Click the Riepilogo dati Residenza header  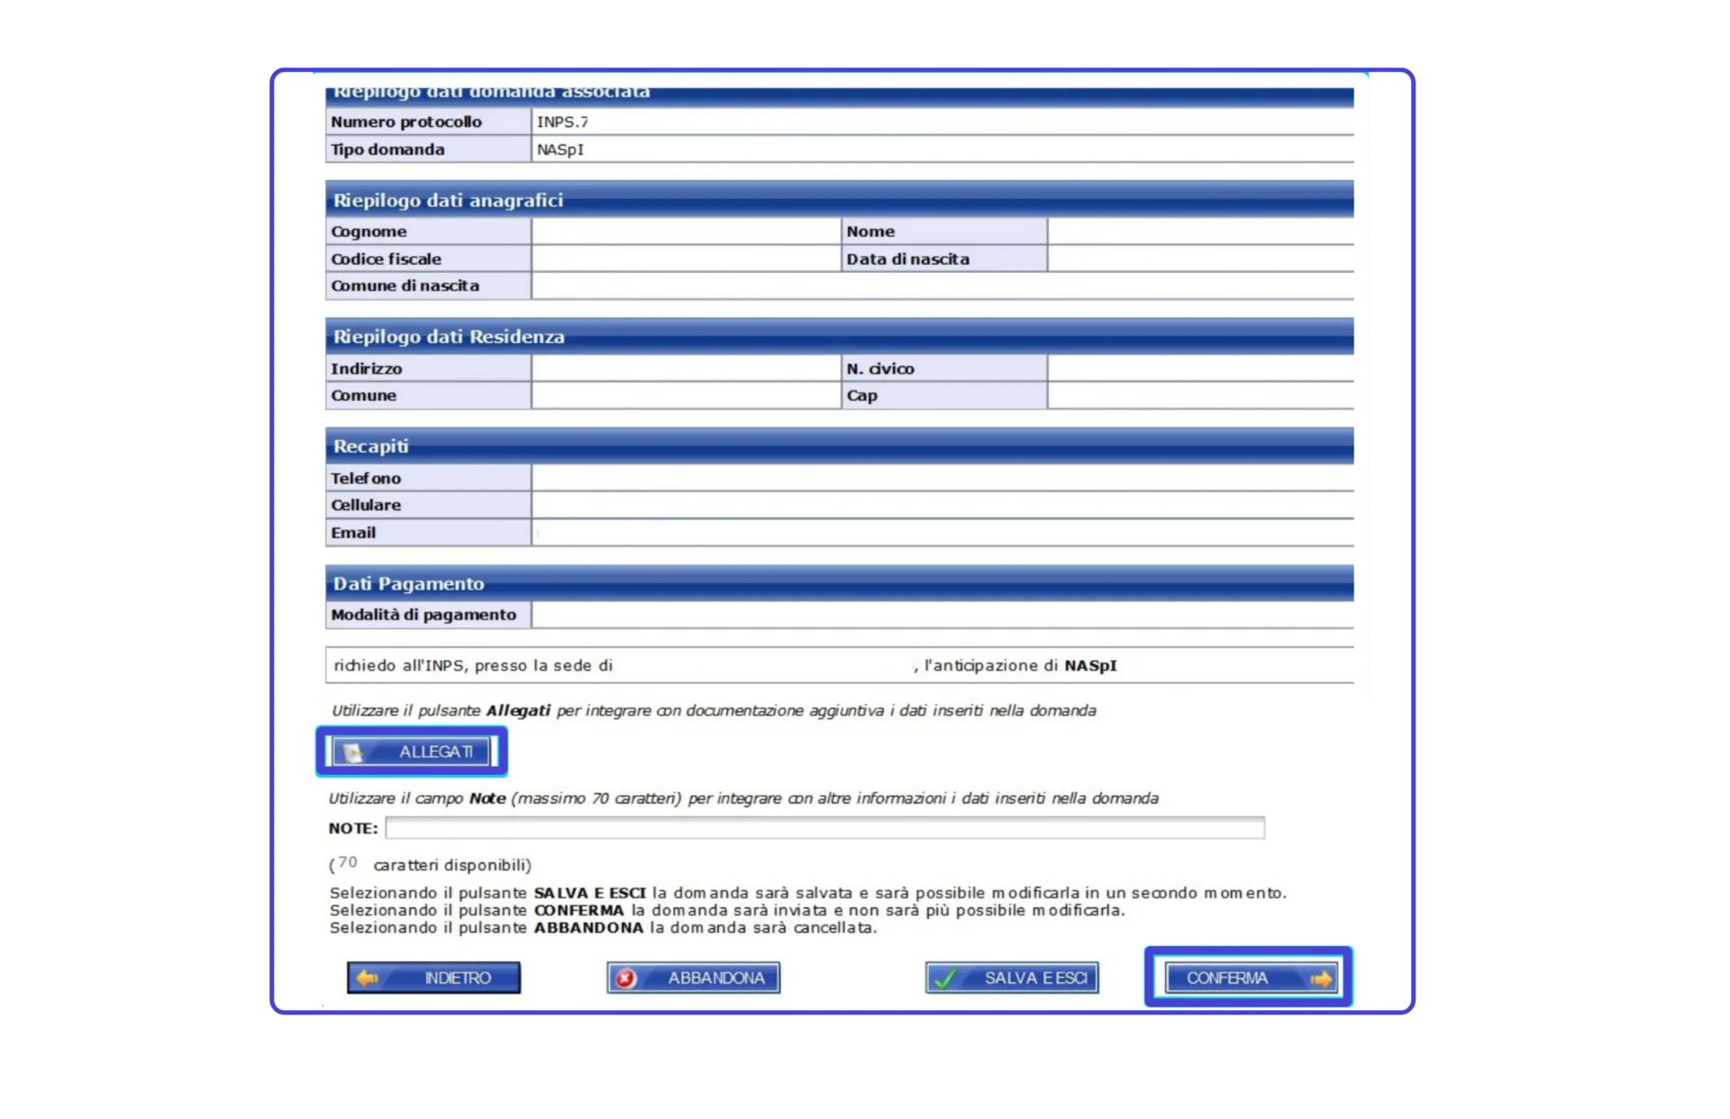(x=839, y=337)
